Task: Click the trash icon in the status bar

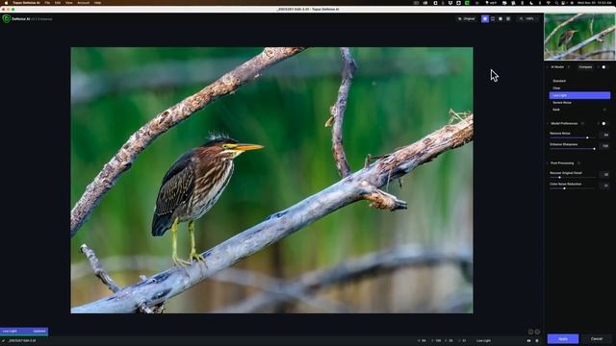Action: point(537,340)
